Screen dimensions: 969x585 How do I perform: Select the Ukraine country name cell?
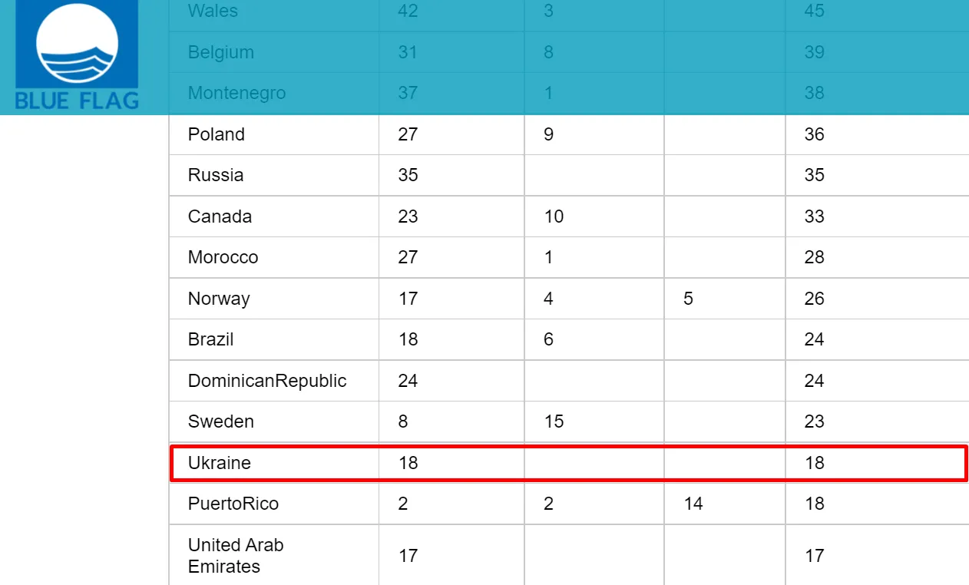click(x=220, y=463)
